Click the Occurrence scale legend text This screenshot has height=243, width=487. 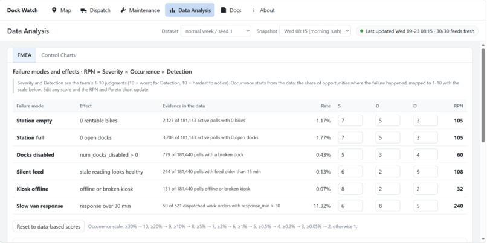pyautogui.click(x=222, y=226)
